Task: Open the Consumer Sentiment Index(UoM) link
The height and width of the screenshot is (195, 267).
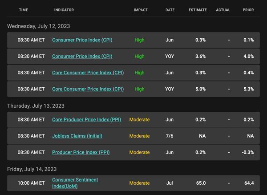Action: [75, 183]
